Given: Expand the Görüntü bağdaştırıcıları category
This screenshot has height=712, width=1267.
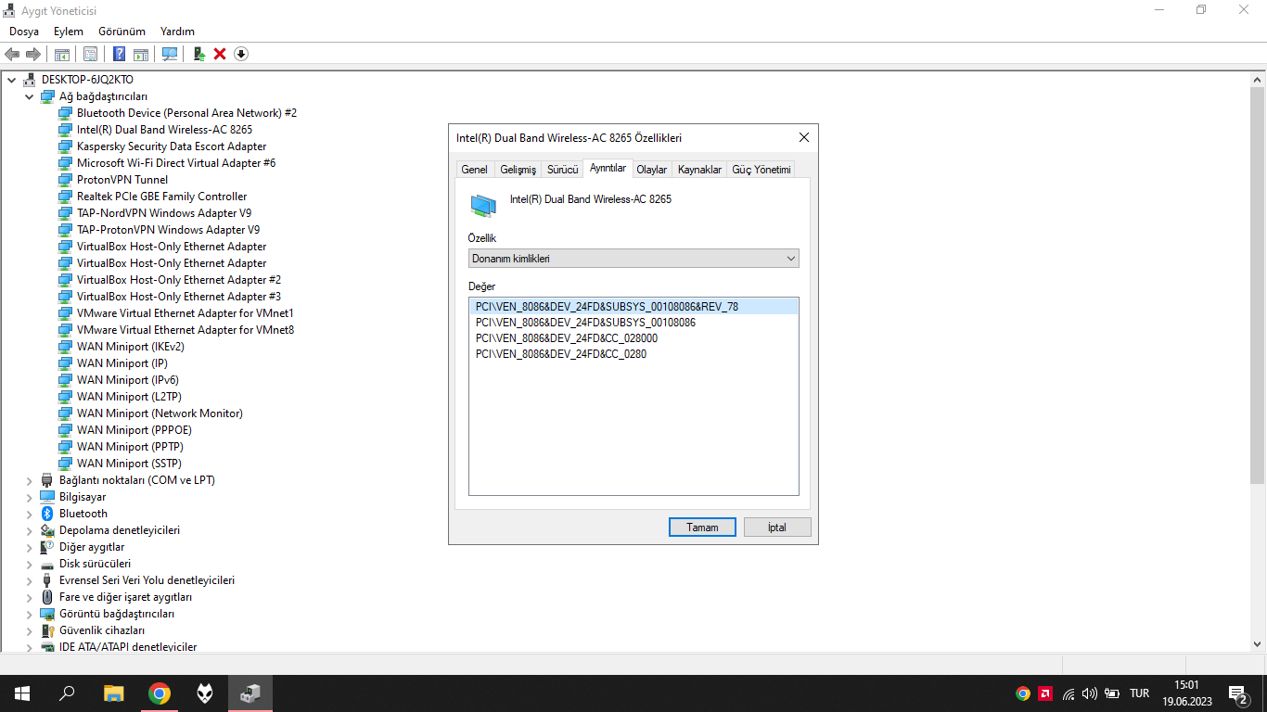Looking at the screenshot, I should 29,614.
